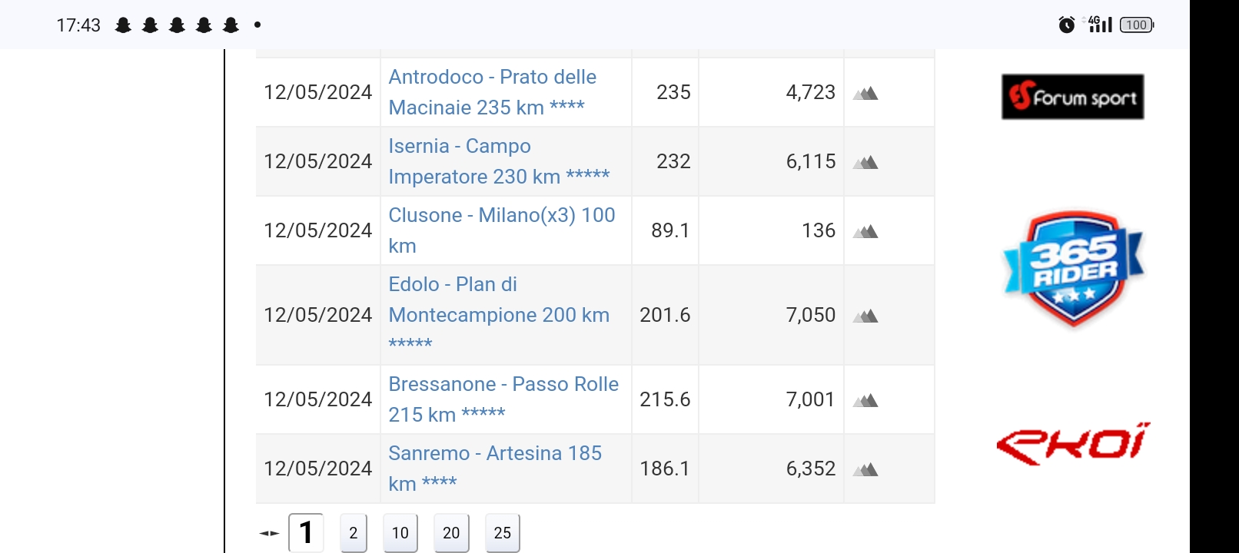This screenshot has width=1239, height=553.
Task: Open mountain profile icon for Antrodoco stage
Action: click(865, 93)
